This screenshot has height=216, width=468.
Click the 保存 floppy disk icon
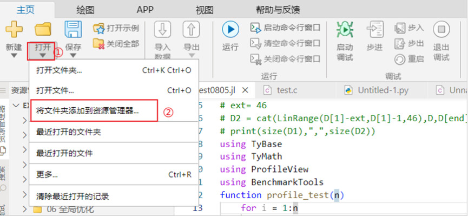click(x=73, y=29)
